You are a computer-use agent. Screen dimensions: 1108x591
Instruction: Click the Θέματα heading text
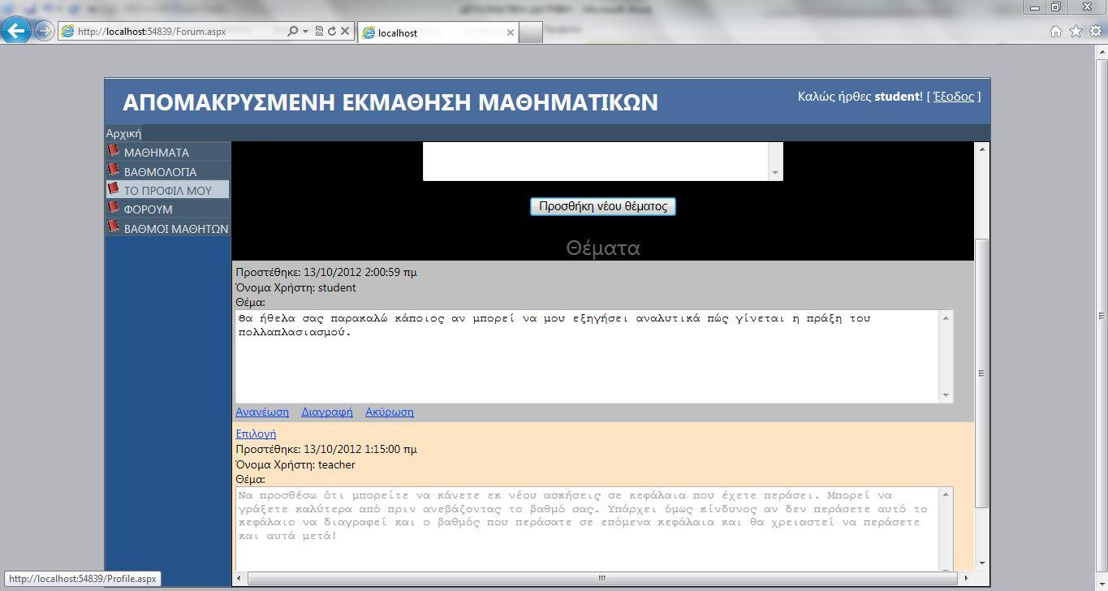click(603, 248)
